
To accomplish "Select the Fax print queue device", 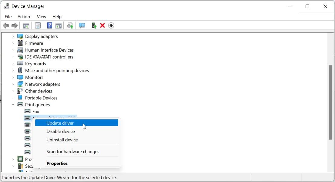I will [x=35, y=111].
